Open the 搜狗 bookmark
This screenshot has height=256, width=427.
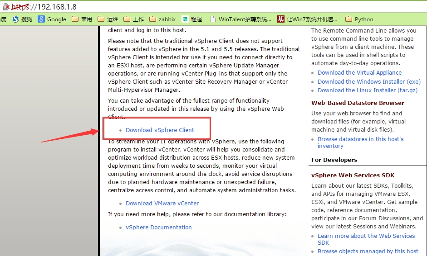(x=22, y=19)
